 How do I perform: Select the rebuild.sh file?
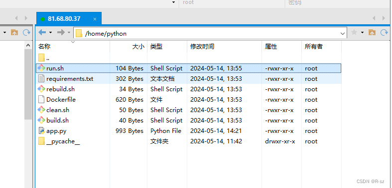point(189,89)
